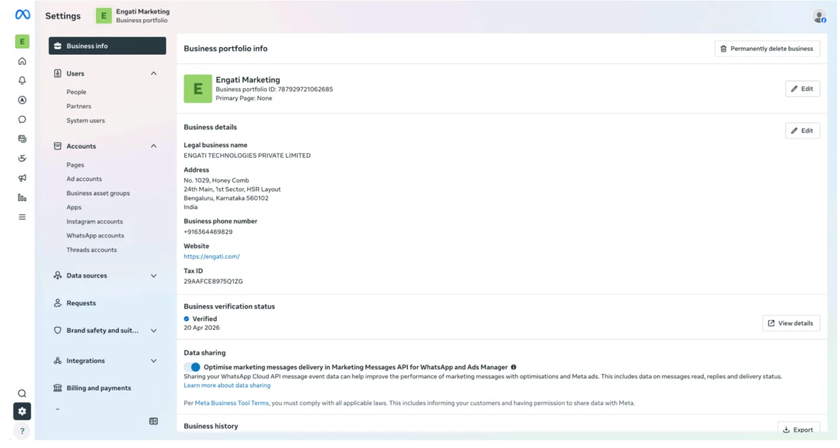This screenshot has height=448, width=840.
Task: Select Business info in the sidebar
Action: [x=107, y=46]
